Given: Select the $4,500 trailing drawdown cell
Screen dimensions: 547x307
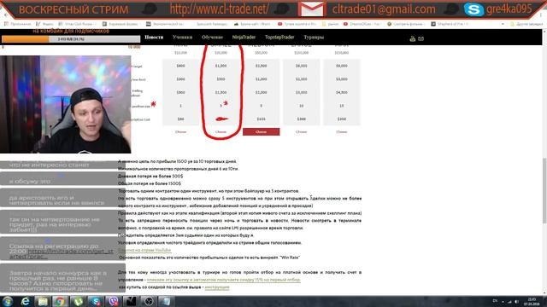Looking at the screenshot, I should point(342,93).
